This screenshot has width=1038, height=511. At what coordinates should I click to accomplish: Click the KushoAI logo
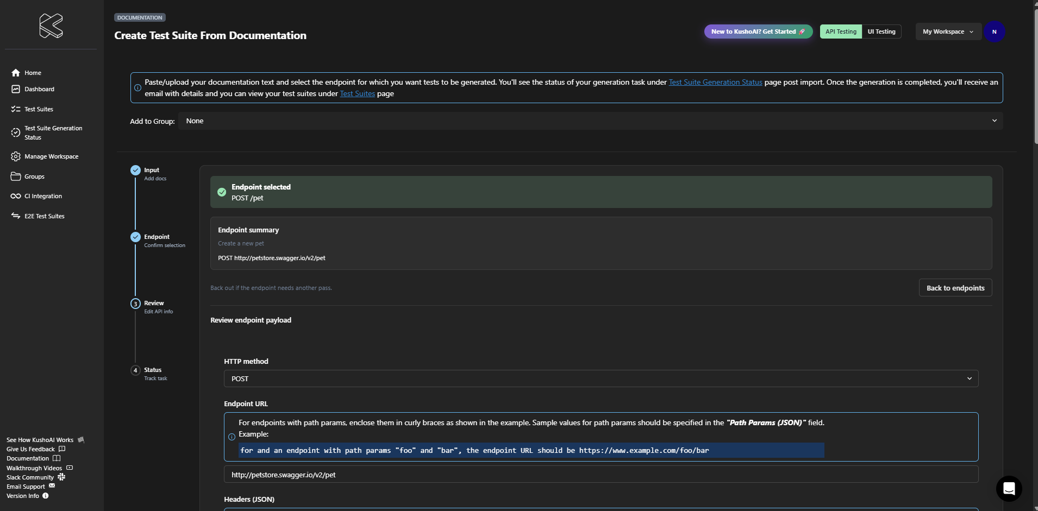(51, 26)
